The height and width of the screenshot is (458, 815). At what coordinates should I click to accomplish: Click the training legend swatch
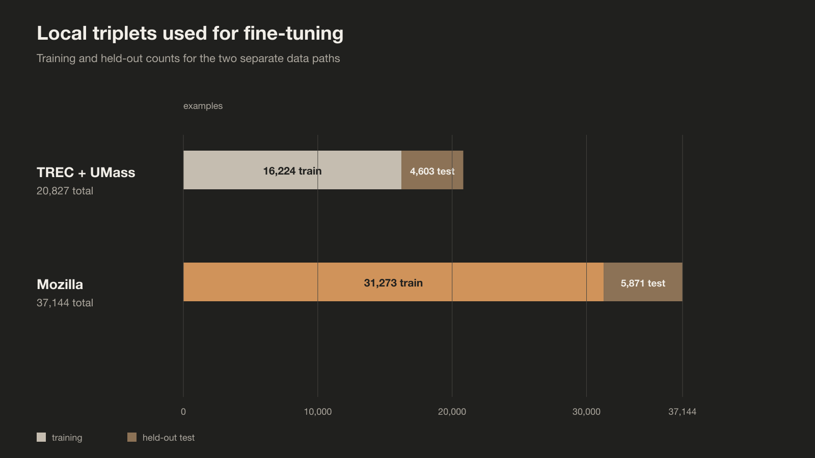coord(41,437)
